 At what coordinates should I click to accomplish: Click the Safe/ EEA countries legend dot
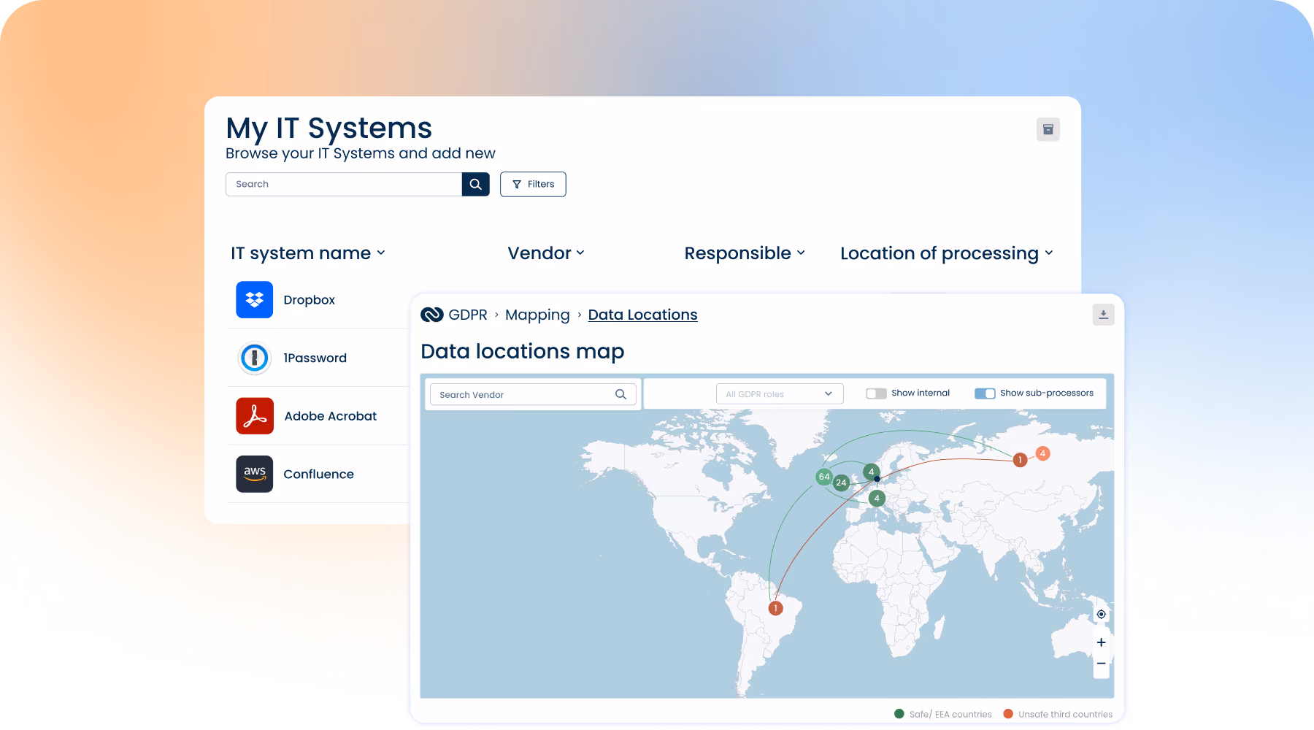[x=899, y=714]
